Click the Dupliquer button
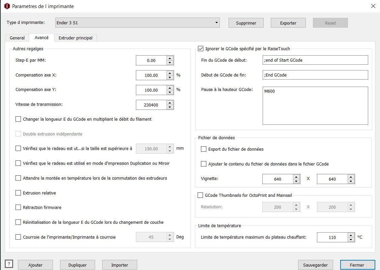 pos(78,265)
